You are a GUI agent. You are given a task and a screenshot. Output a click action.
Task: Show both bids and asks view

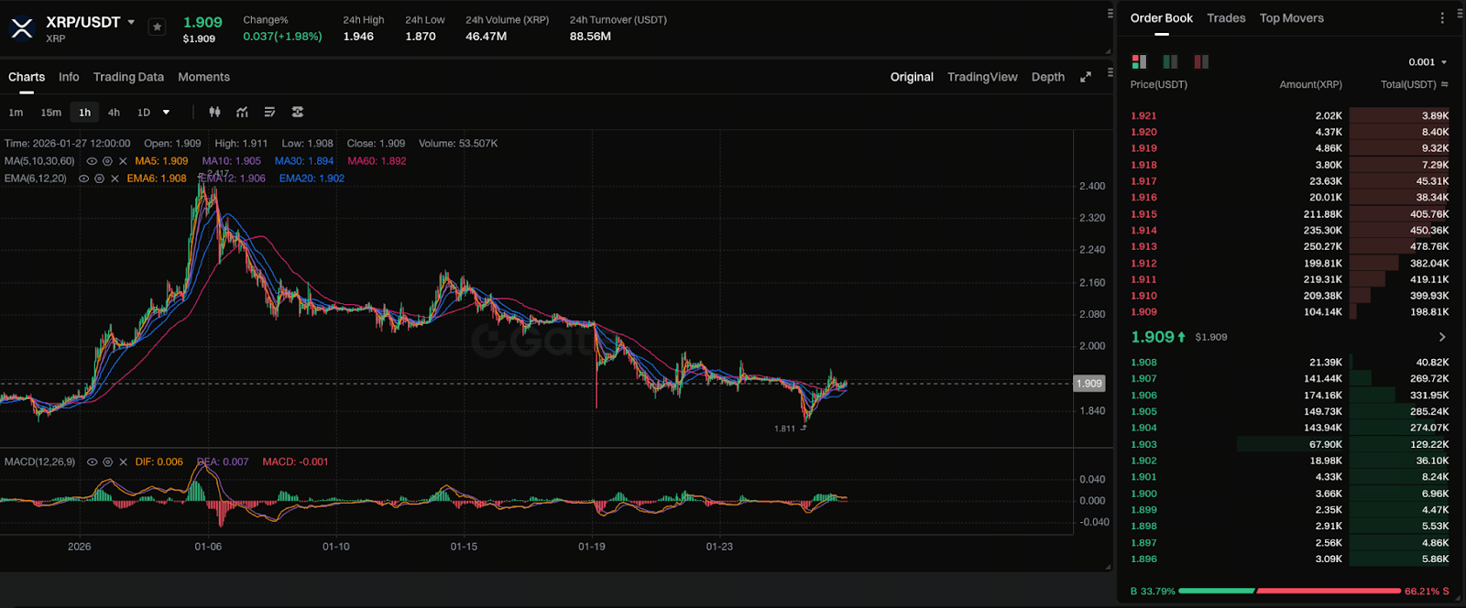coord(1139,61)
